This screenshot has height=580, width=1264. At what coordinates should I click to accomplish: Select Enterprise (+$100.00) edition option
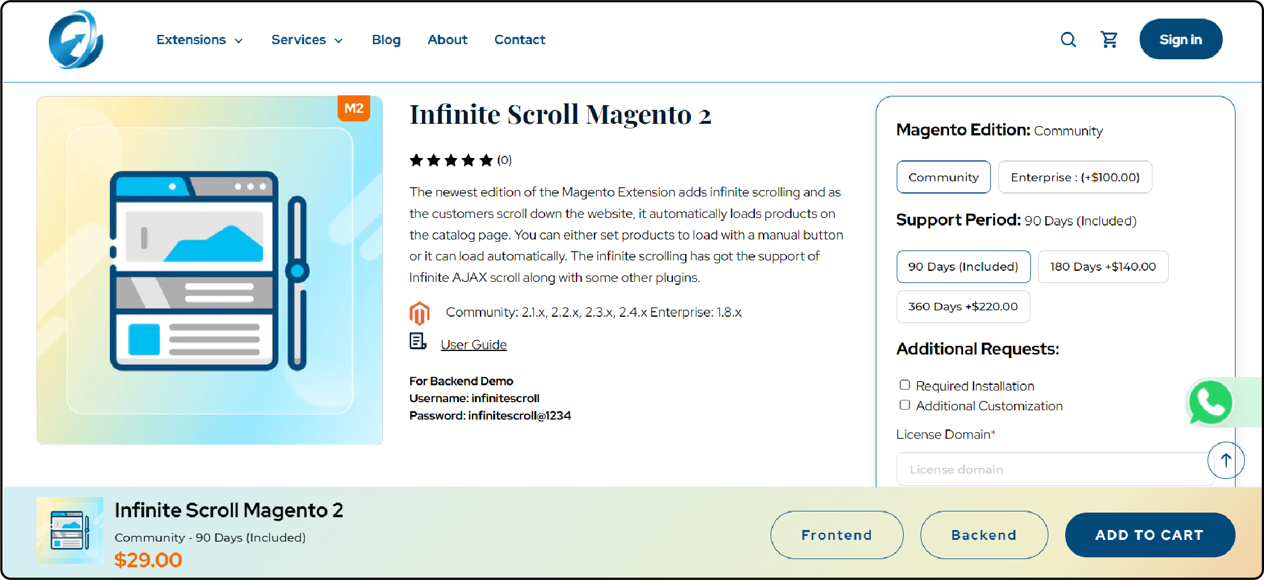pos(1075,177)
